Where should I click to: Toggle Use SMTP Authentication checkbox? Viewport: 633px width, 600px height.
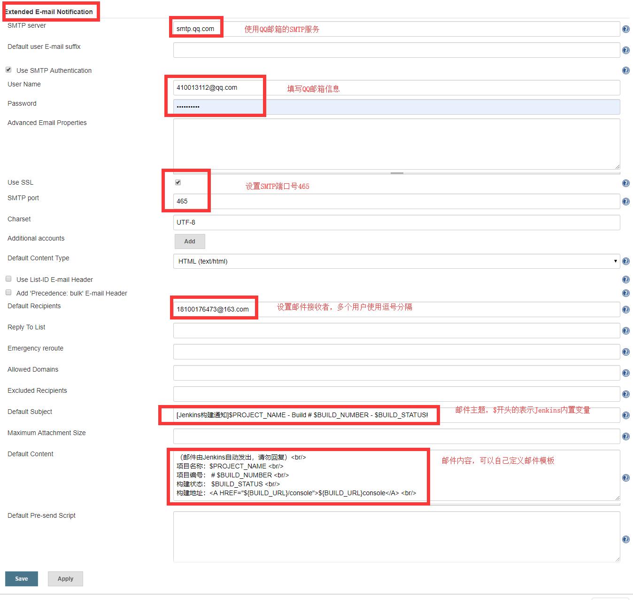pos(8,70)
